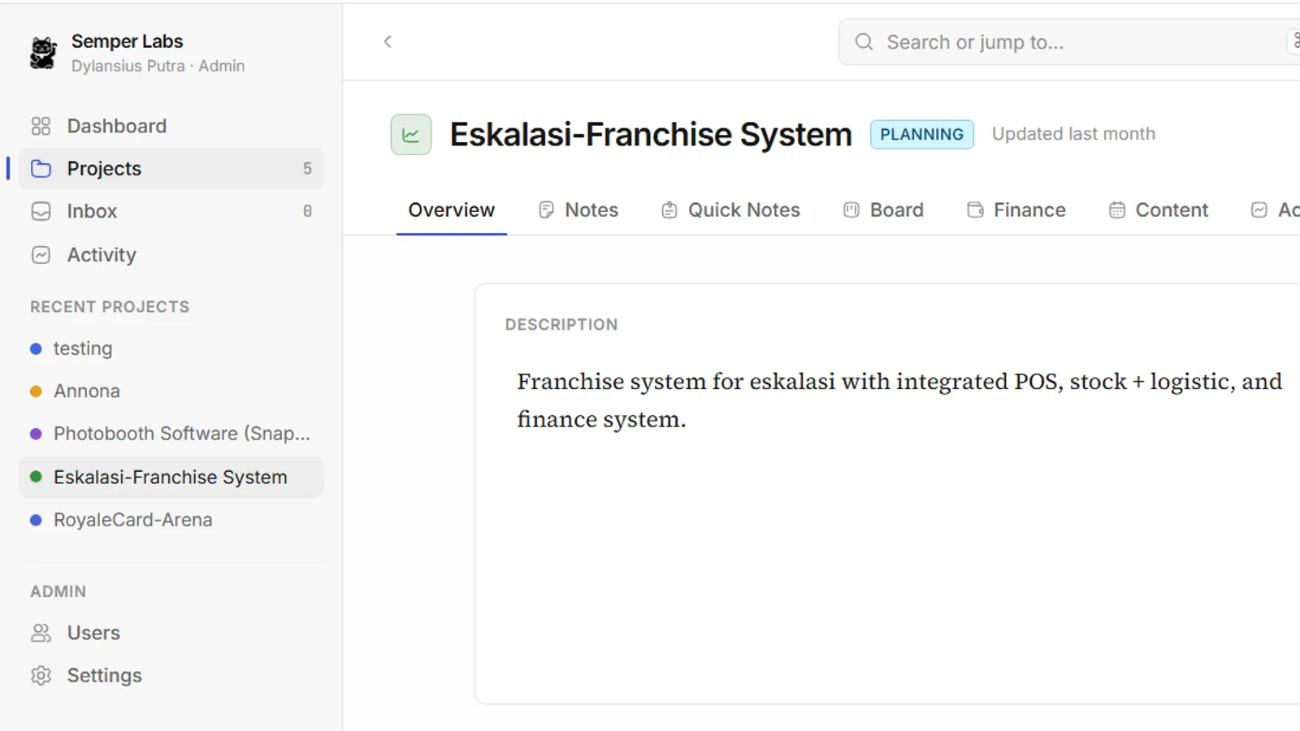Open recent project testing
This screenshot has height=731, width=1300.
pyautogui.click(x=171, y=348)
